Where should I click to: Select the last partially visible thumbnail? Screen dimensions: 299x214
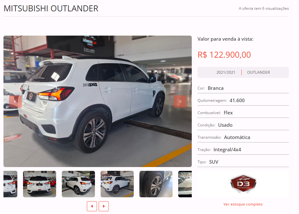pyautogui.click(x=185, y=184)
